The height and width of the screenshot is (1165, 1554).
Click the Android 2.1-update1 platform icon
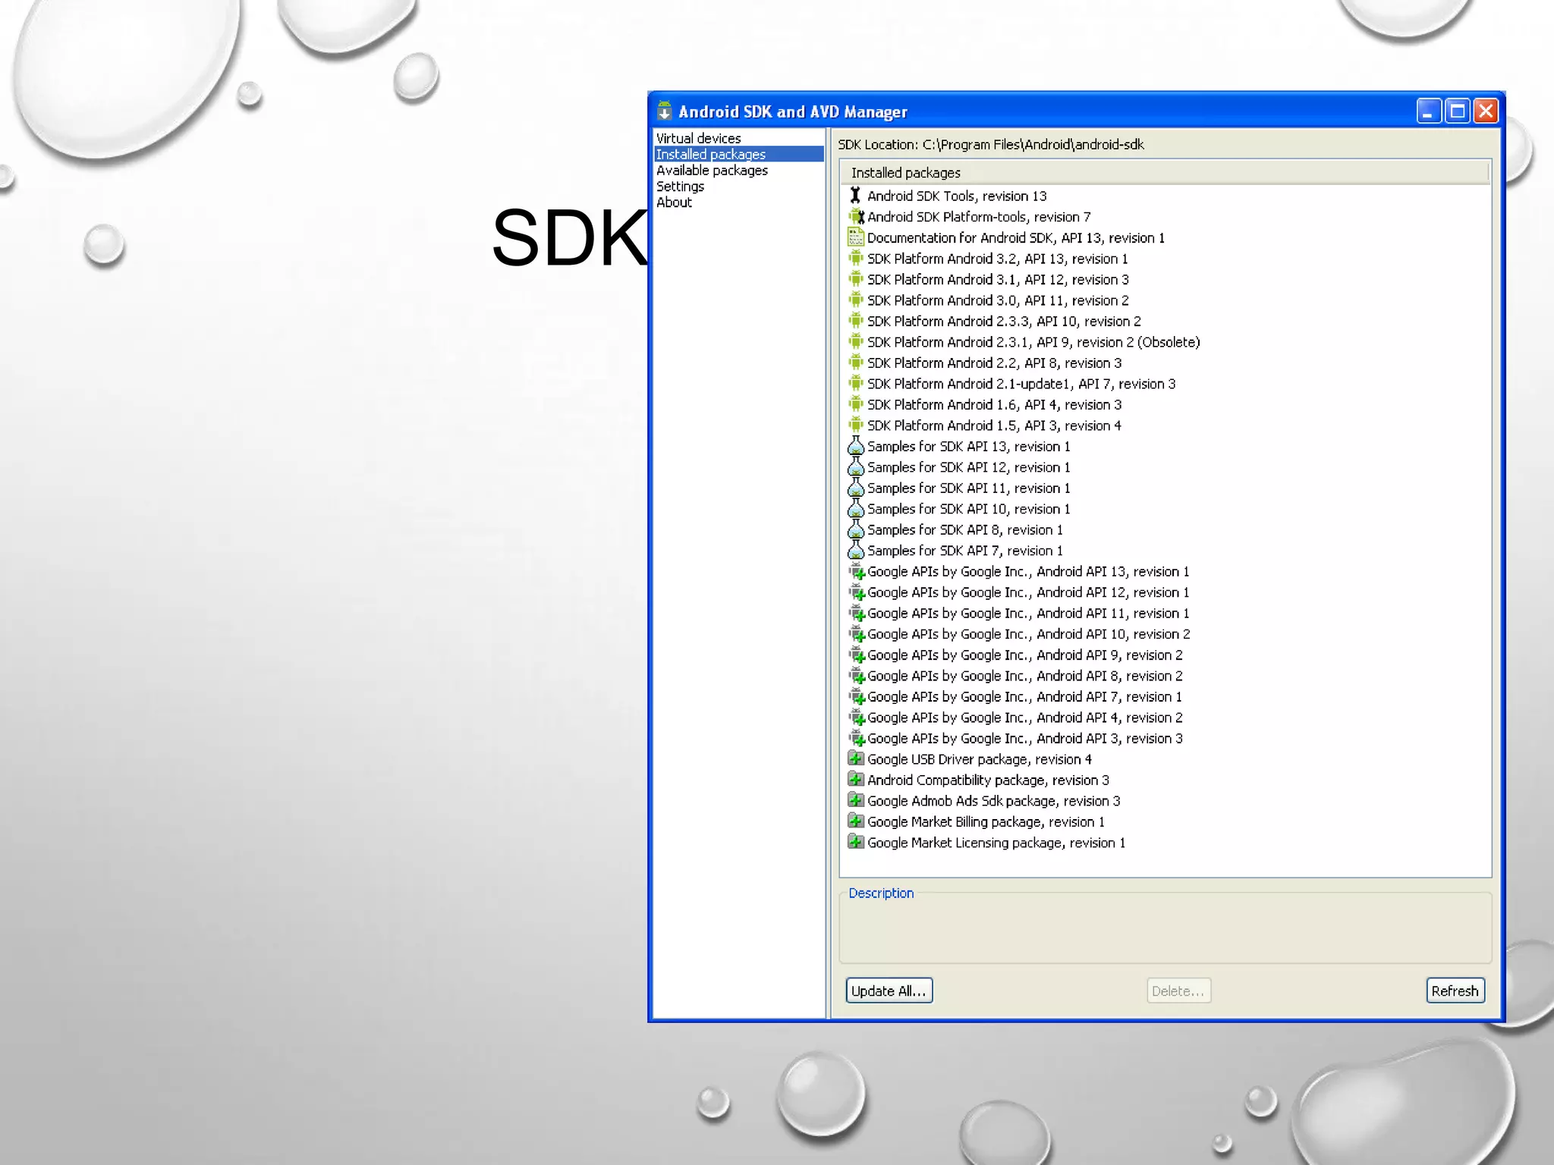click(x=856, y=384)
